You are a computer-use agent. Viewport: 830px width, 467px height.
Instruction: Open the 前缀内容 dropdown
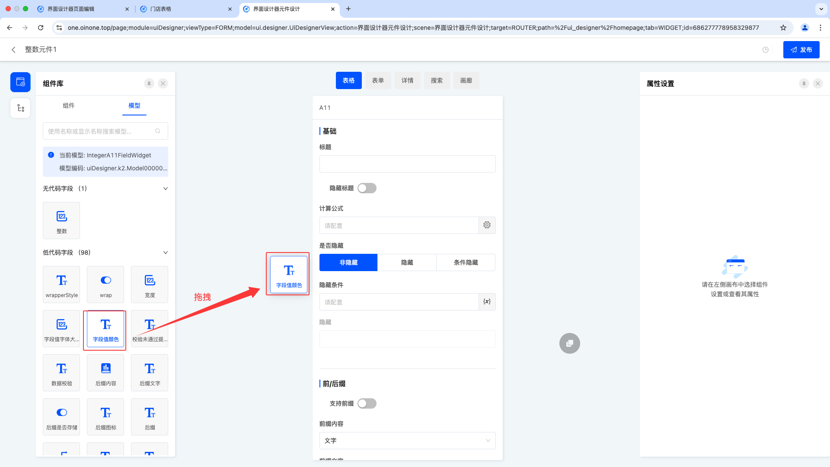407,441
